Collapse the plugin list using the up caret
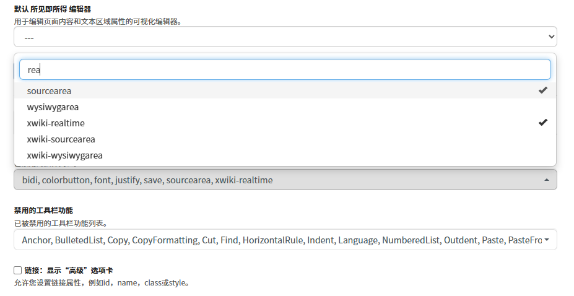Viewport: 574px width, 296px height. tap(546, 180)
